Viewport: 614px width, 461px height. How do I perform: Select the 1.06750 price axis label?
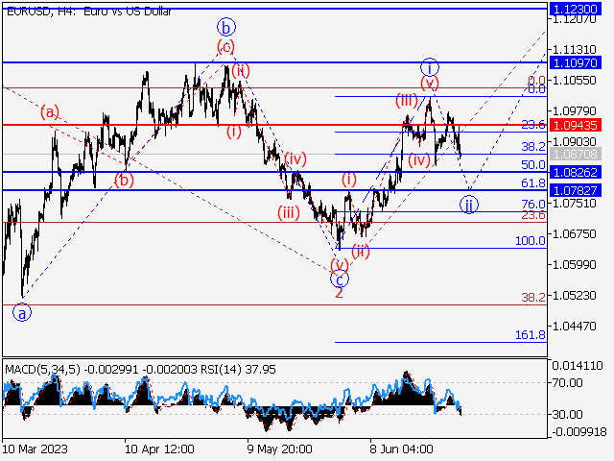coord(574,233)
